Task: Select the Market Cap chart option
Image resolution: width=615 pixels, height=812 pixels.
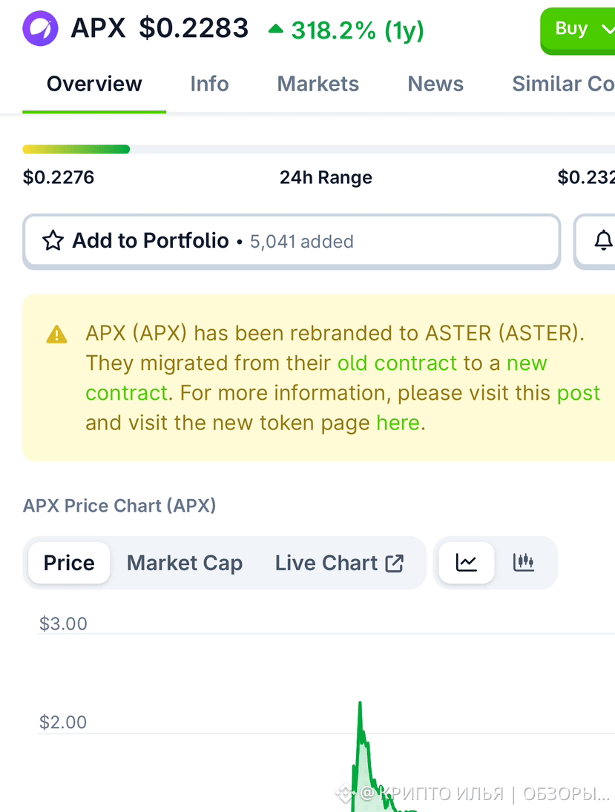Action: coord(185,563)
